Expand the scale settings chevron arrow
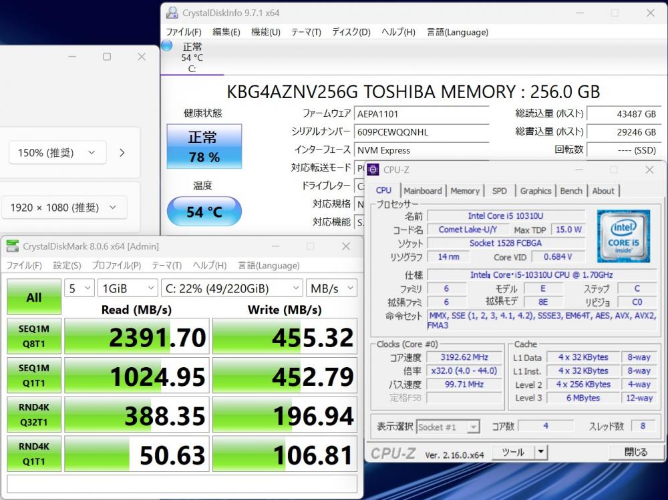 (x=122, y=152)
